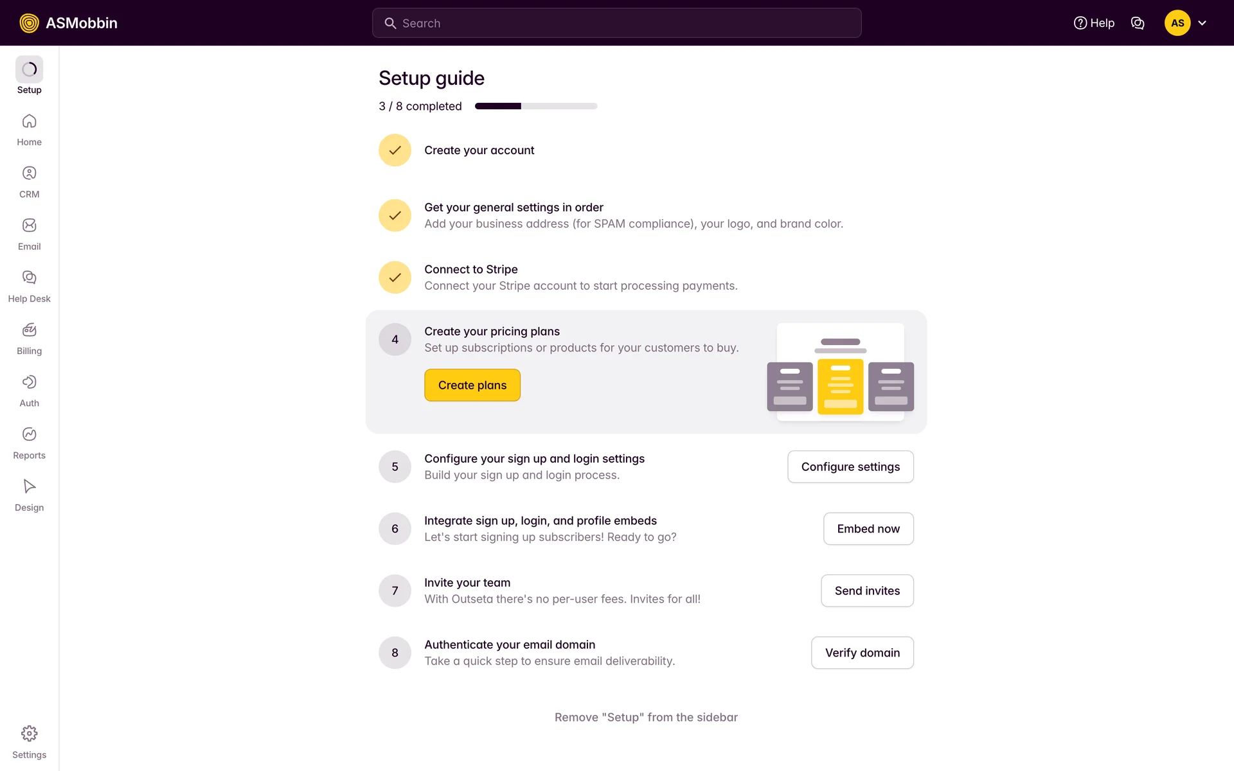Open Billing in the sidebar
The height and width of the screenshot is (771, 1234).
click(29, 339)
